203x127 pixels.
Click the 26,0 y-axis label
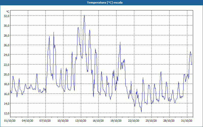(6, 45)
